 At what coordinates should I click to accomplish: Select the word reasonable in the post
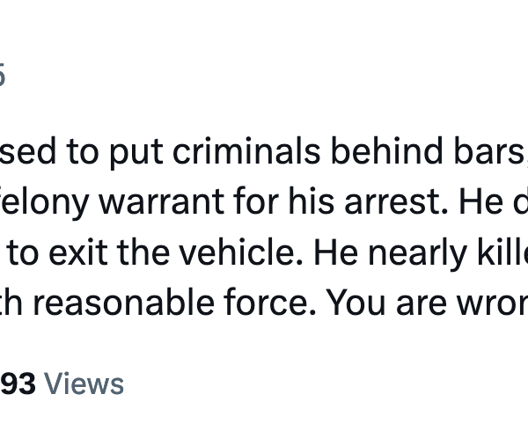tap(123, 303)
